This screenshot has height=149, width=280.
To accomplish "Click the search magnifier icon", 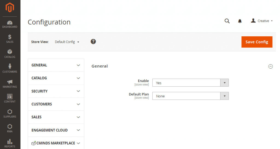I will 227,21.
